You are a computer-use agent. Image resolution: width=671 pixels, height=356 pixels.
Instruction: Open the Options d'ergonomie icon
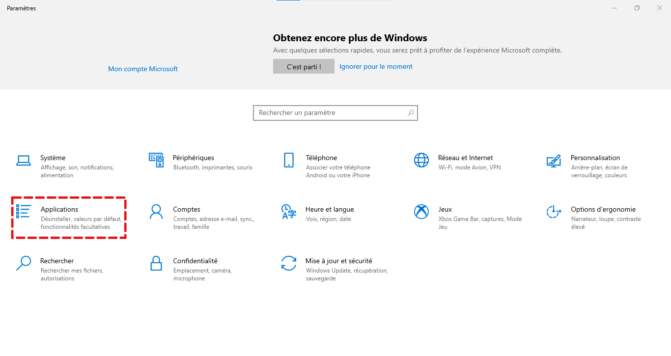click(554, 212)
